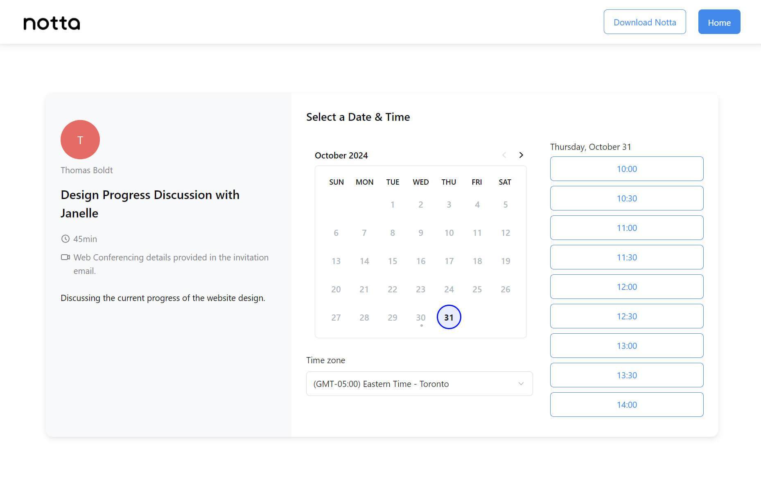Viewport: 761px width, 502px height.
Task: Go to next month arrow
Action: click(521, 155)
